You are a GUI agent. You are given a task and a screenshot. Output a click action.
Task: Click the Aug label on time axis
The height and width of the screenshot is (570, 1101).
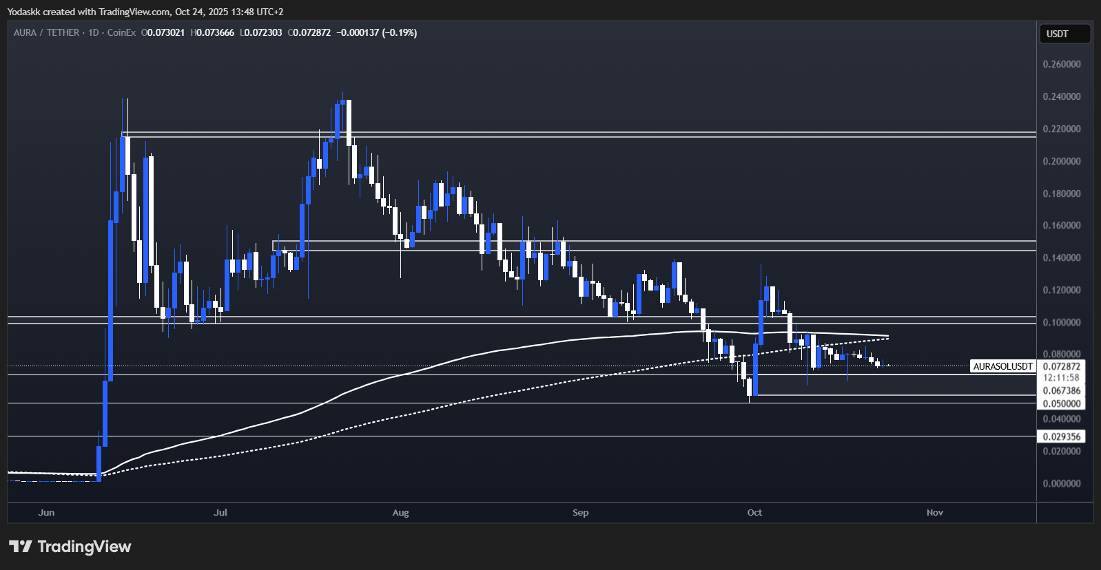(x=400, y=512)
